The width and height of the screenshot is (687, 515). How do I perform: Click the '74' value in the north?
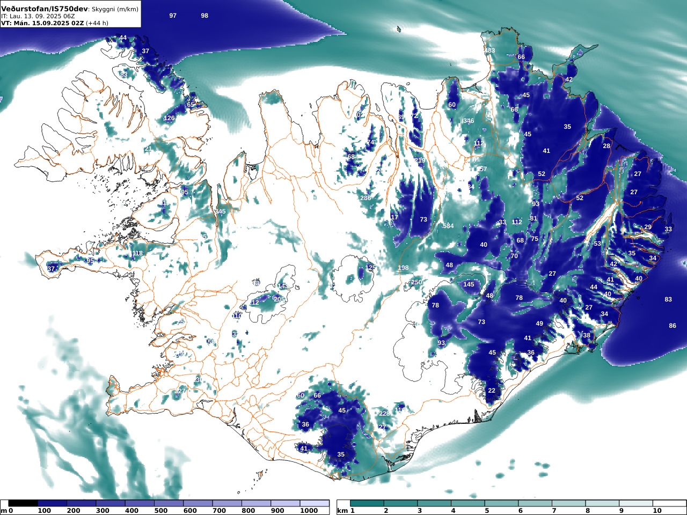coord(370,142)
